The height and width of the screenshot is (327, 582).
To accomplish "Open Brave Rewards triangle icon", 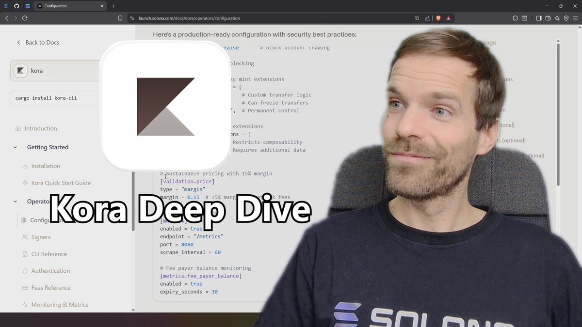I will tap(449, 18).
